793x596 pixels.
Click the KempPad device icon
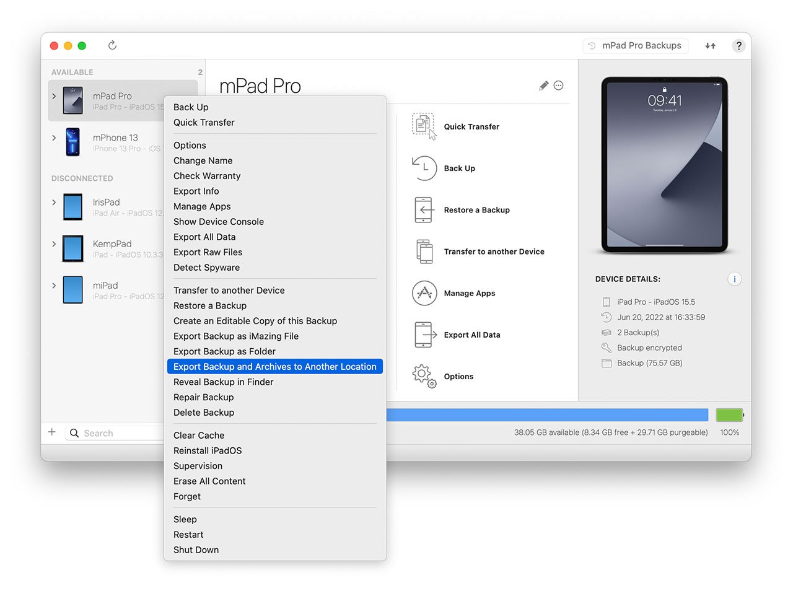73,248
